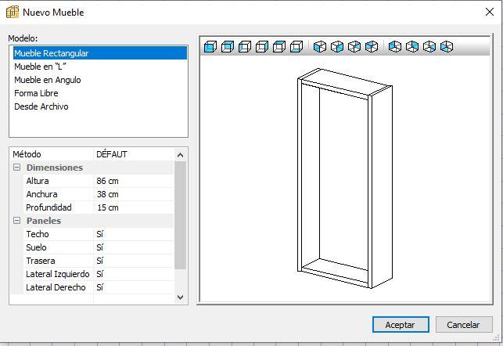Select the Anchura property label
Image resolution: width=503 pixels, height=346 pixels.
(41, 194)
